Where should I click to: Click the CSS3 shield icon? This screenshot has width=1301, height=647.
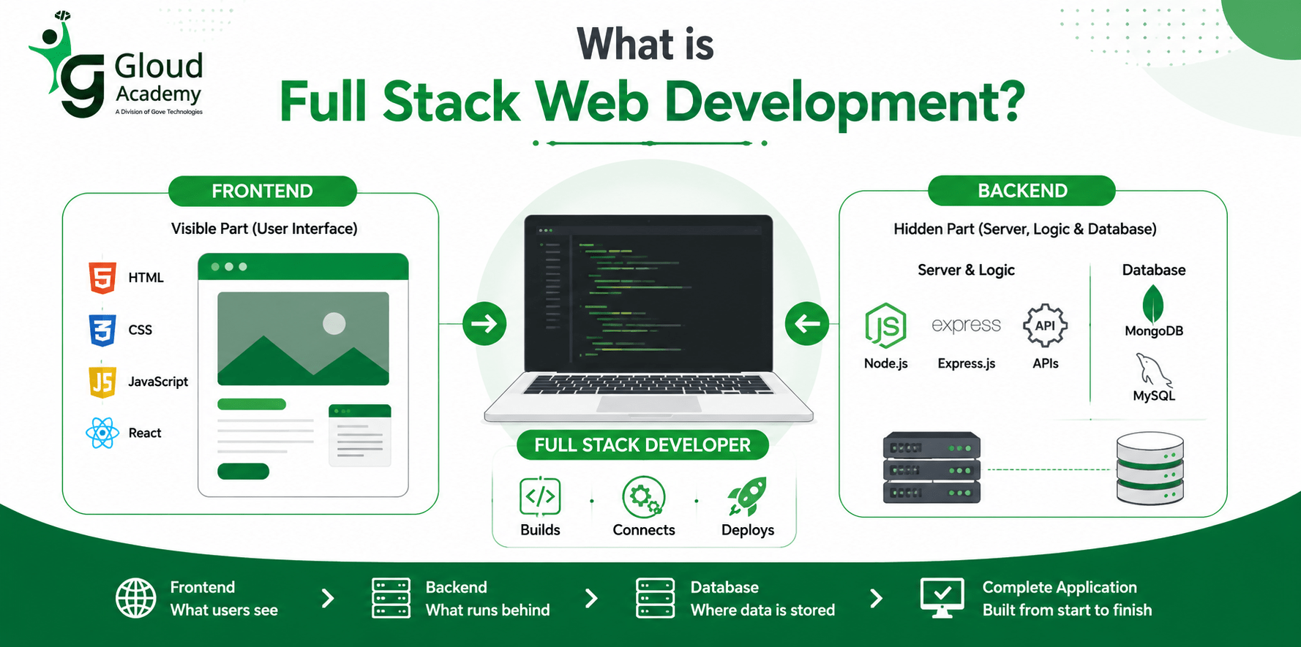102,330
